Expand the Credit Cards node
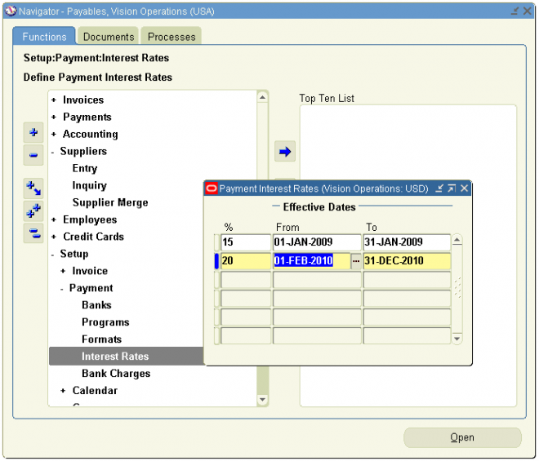The image size is (539, 461). [x=54, y=237]
